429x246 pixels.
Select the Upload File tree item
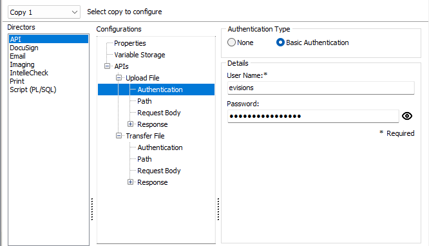point(142,78)
